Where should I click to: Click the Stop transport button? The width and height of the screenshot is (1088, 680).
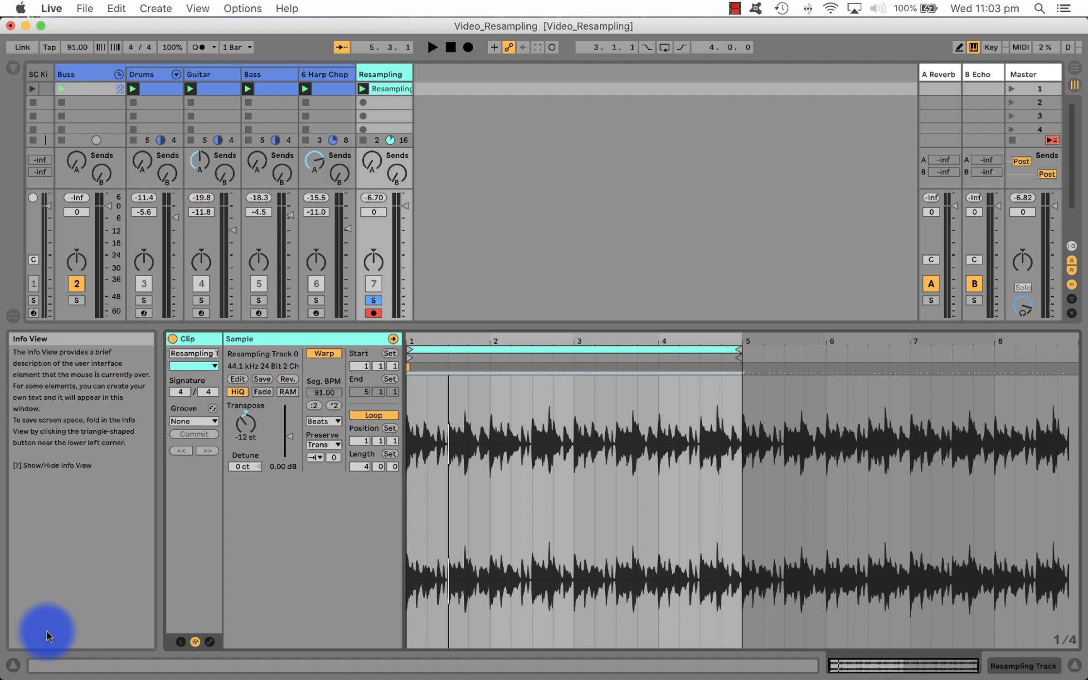point(450,47)
